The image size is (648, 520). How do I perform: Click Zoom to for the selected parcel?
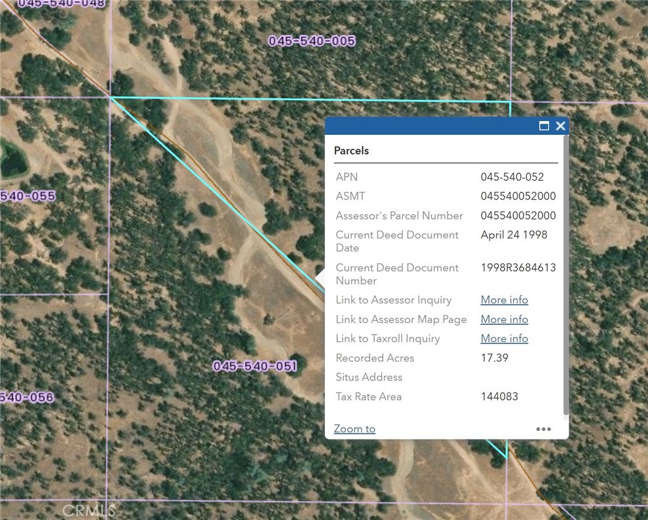click(354, 428)
